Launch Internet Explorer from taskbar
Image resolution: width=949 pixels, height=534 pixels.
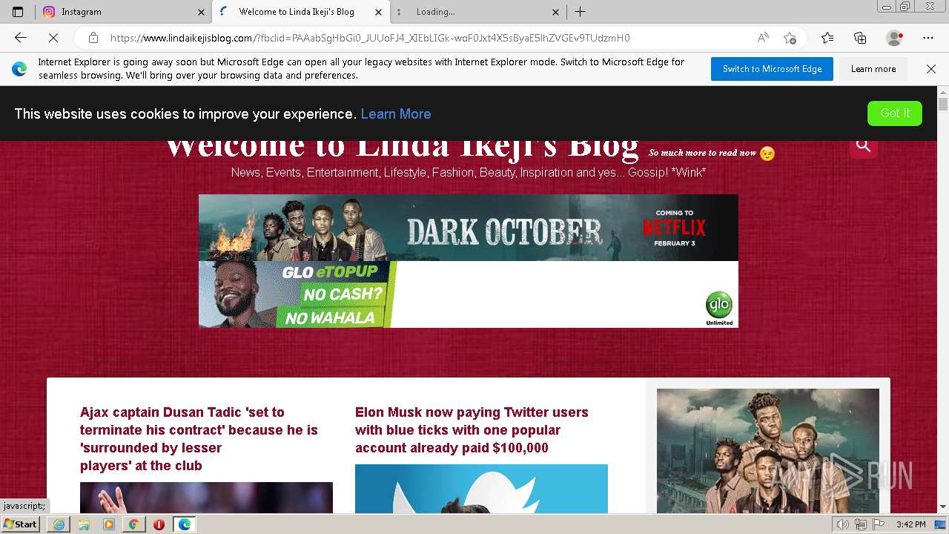point(59,524)
